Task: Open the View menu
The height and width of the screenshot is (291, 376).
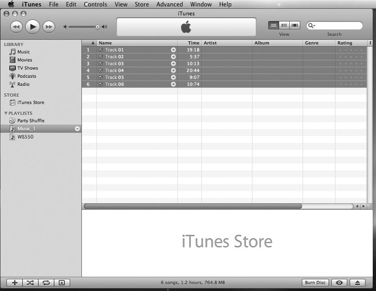Action: click(x=121, y=4)
